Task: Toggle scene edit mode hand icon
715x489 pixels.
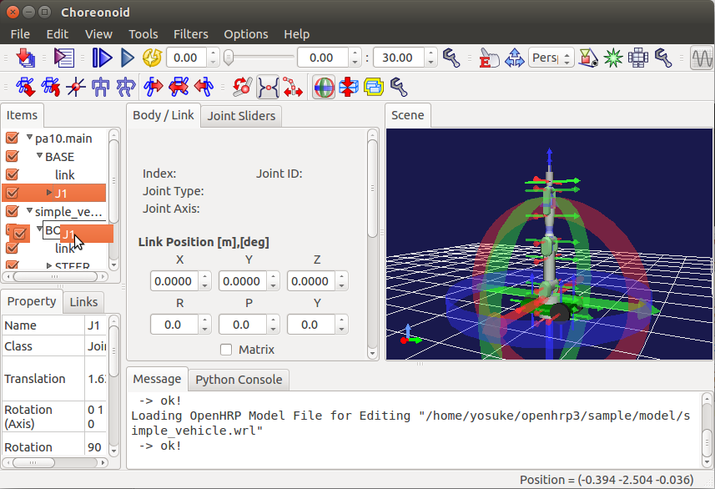Action: tap(488, 58)
